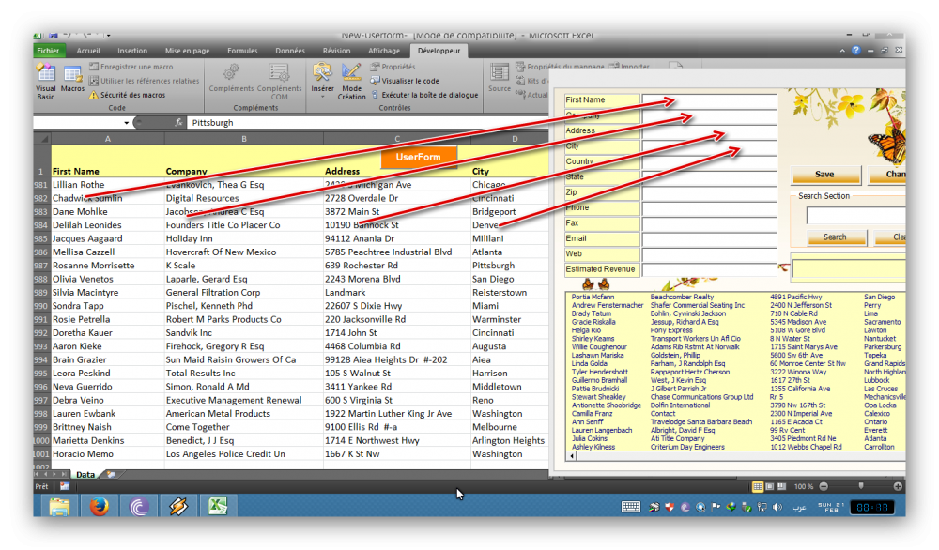The image size is (939, 550).
Task: Open the Visual Basic editor
Action: [x=45, y=82]
